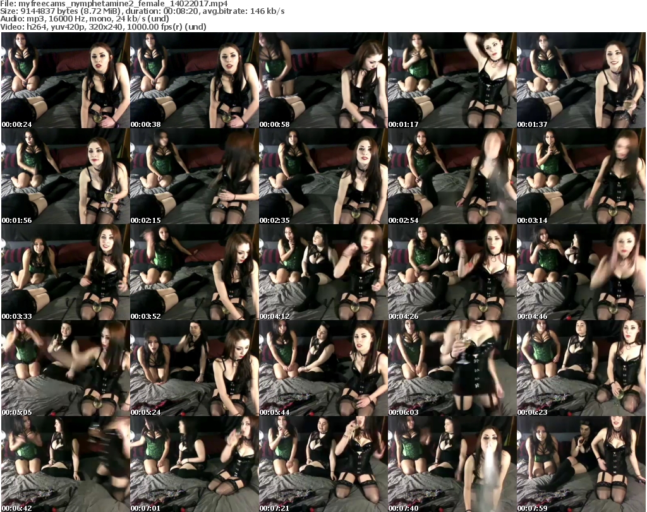Click the frame stamped 00:07:59

pyautogui.click(x=581, y=464)
